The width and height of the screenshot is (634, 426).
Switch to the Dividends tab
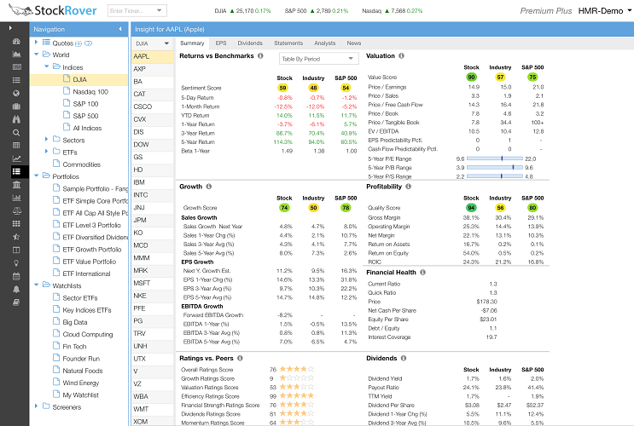(x=250, y=43)
